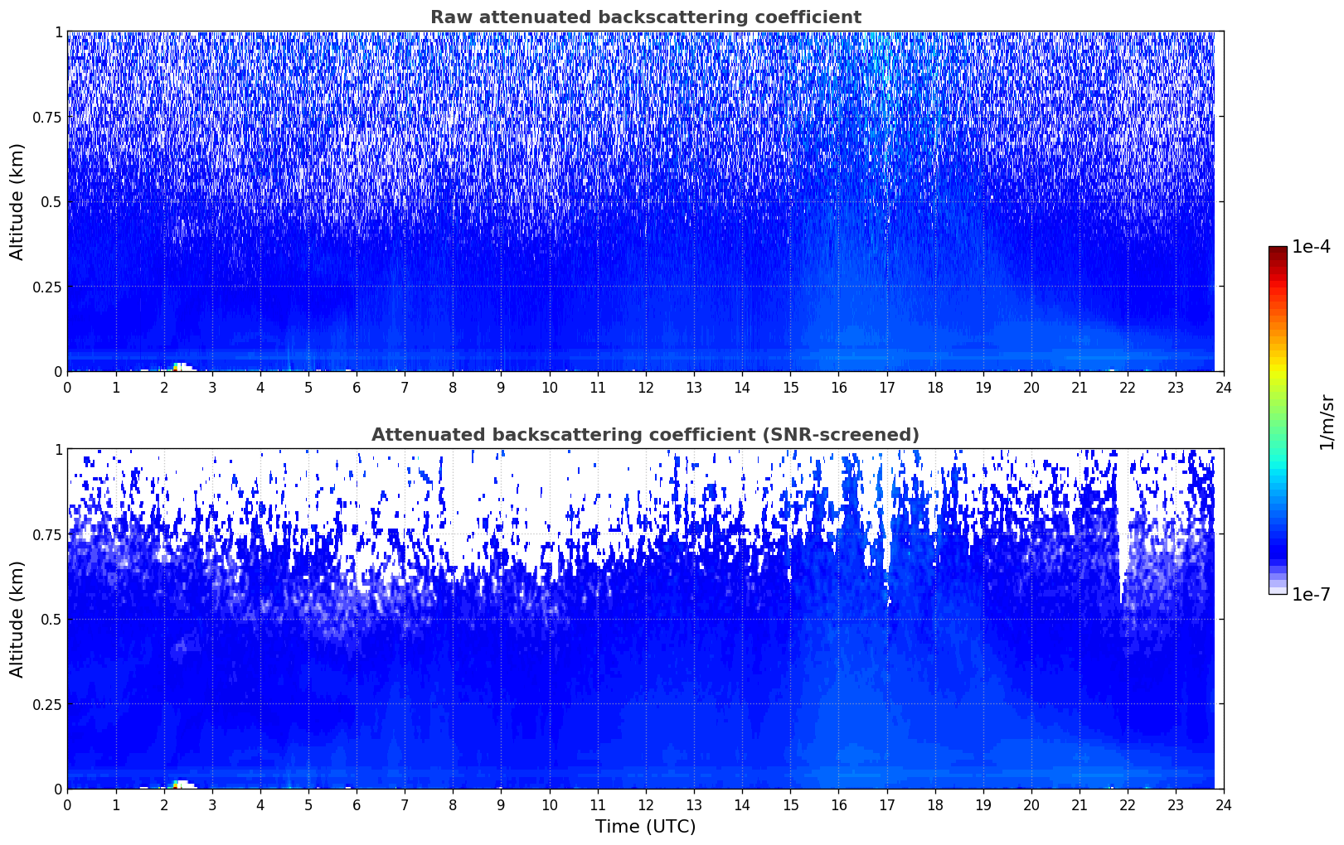Click the '1/m/sr' colorbar unit label
Screen dimensions: 1344x845
(1327, 422)
